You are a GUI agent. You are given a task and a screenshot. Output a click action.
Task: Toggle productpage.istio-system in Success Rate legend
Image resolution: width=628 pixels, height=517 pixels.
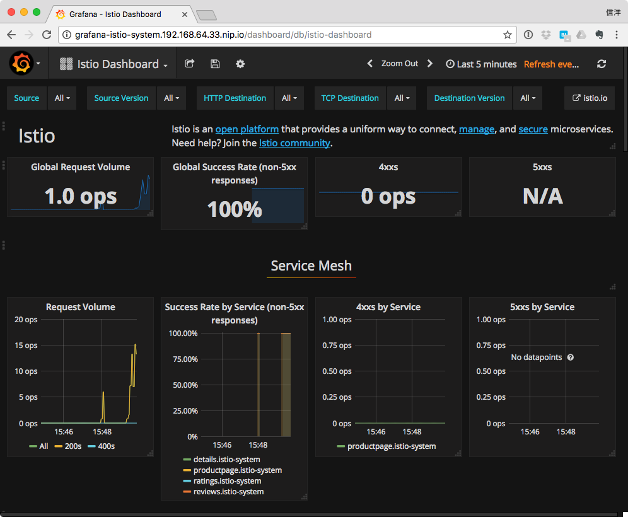pos(232,470)
